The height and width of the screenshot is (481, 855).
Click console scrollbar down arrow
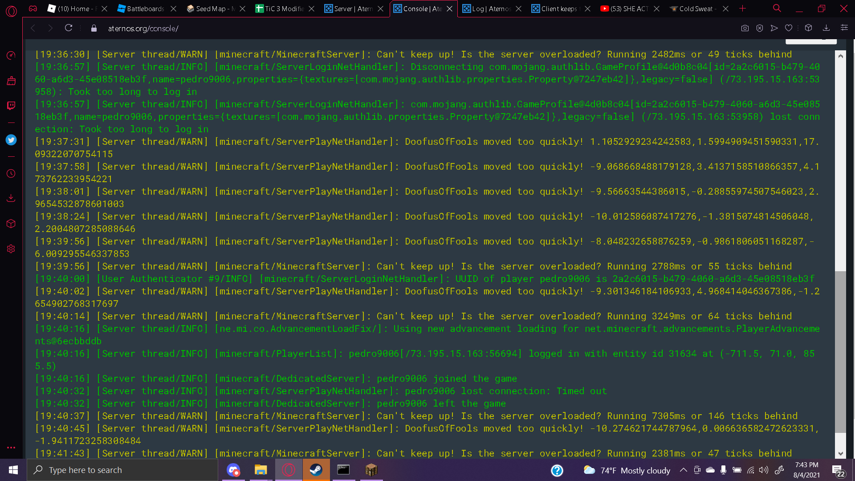(x=840, y=454)
